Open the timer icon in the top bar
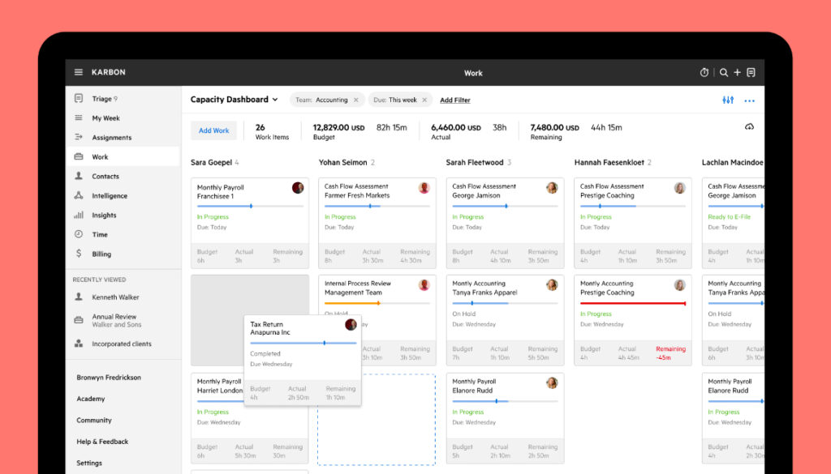Screen dimensions: 831x474 coord(704,72)
